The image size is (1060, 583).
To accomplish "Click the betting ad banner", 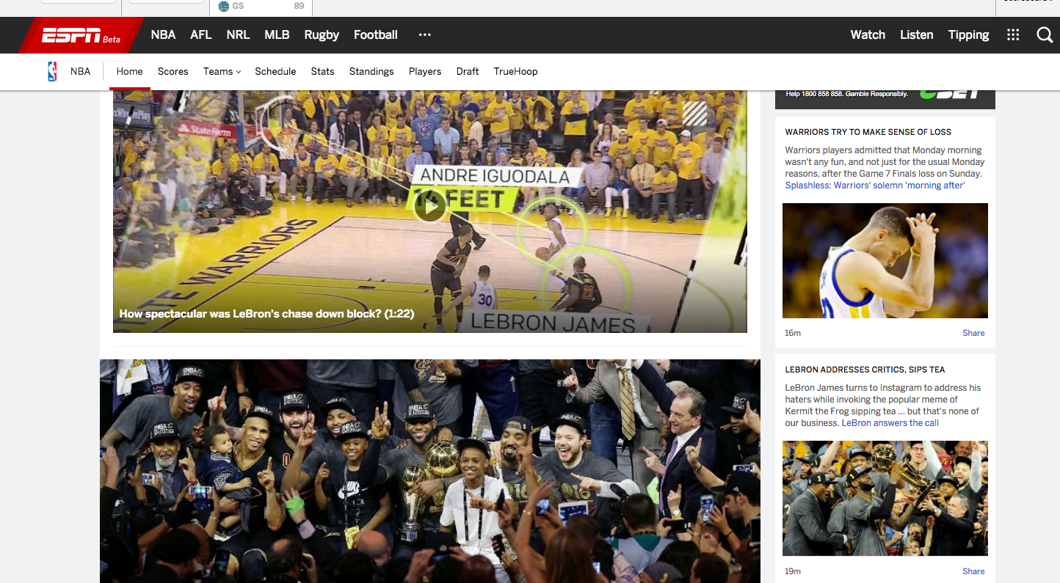I will pos(885,99).
